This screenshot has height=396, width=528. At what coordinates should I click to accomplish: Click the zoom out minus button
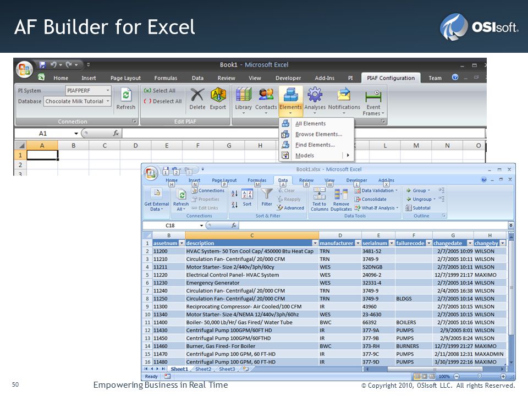tap(457, 376)
